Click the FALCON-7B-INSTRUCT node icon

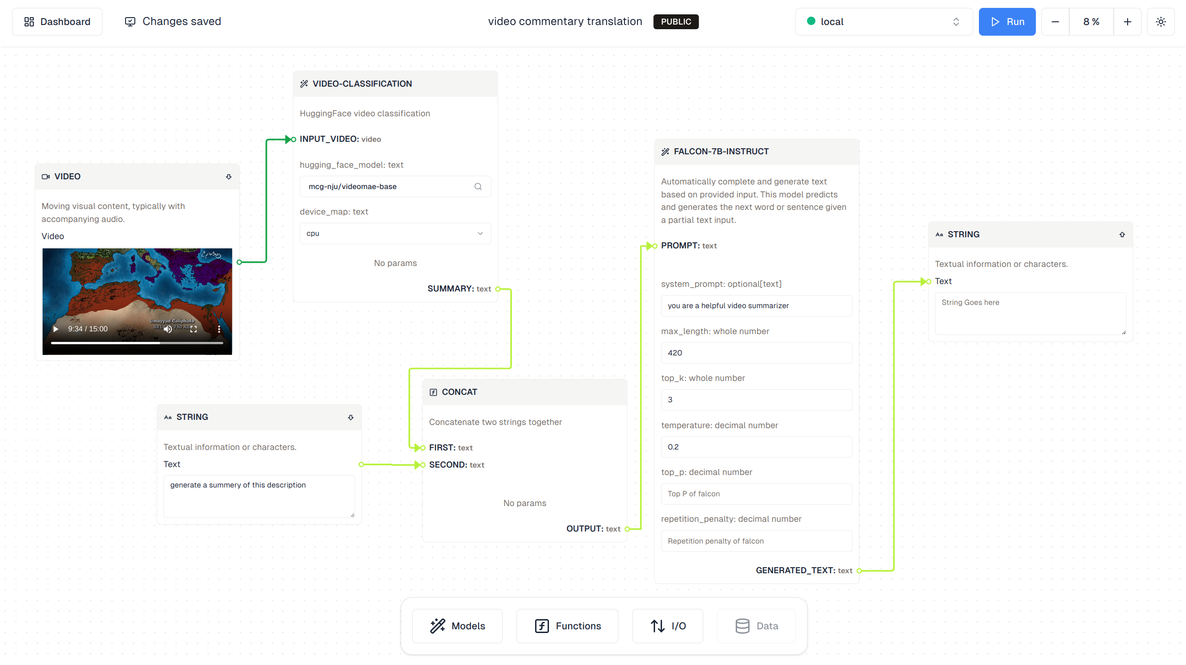pyautogui.click(x=666, y=151)
